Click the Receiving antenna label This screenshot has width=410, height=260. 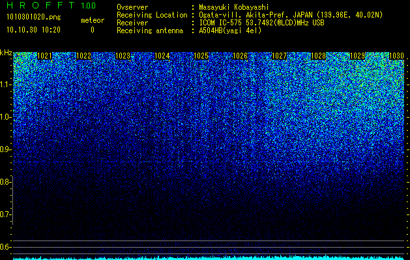[150, 31]
